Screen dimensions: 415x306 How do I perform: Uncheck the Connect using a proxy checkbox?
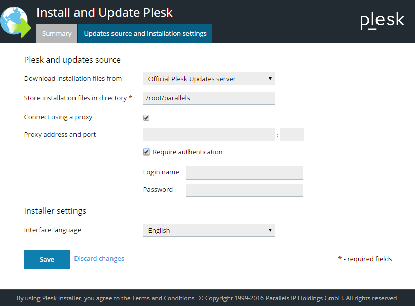[146, 118]
